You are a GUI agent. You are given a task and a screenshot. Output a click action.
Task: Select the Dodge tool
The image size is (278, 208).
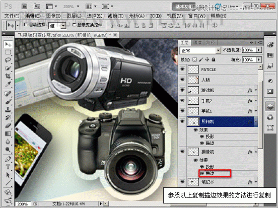click(8, 150)
